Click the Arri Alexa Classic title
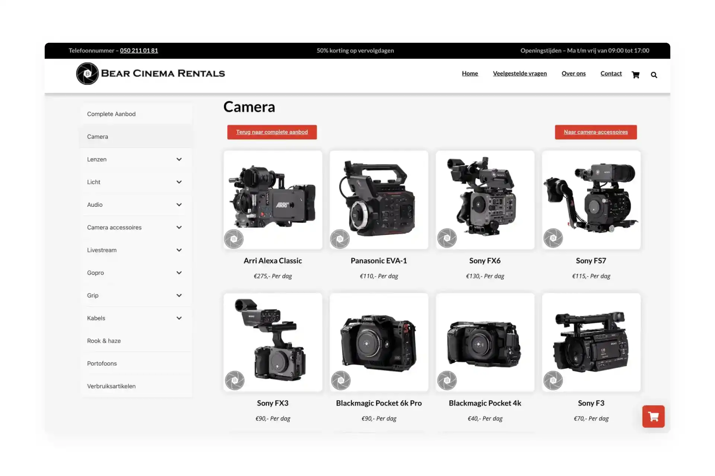 (x=273, y=261)
